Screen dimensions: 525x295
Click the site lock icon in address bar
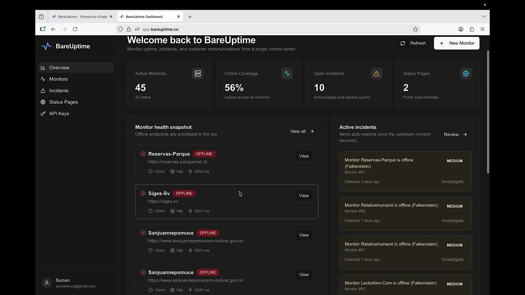pyautogui.click(x=129, y=29)
